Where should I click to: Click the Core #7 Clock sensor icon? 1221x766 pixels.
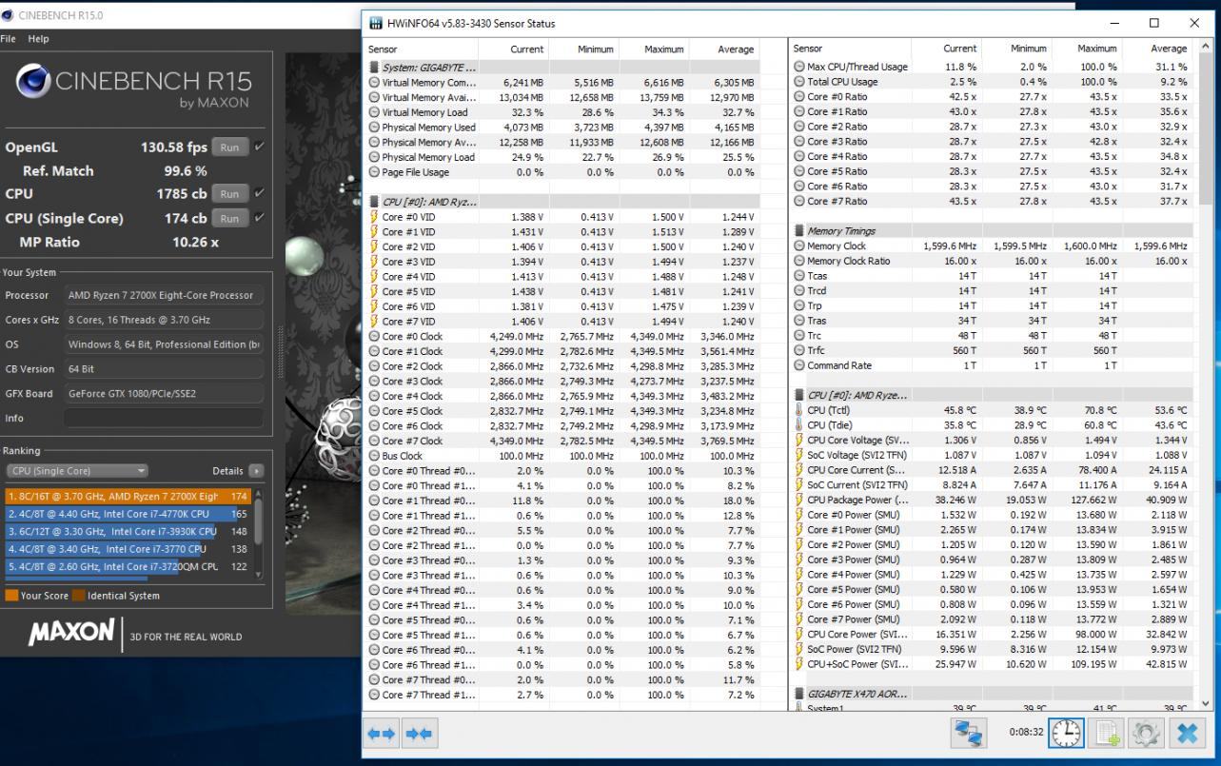click(374, 441)
